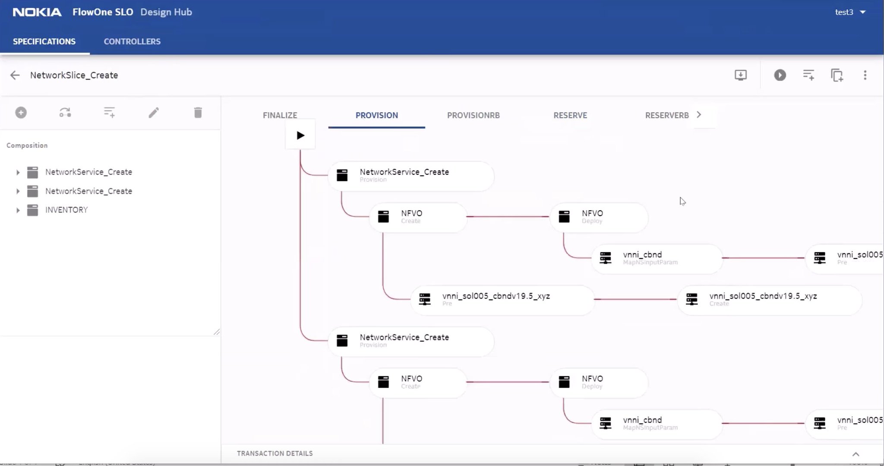The image size is (884, 466).
Task: Click the add circle icon in composition toolbar
Action: (x=21, y=113)
